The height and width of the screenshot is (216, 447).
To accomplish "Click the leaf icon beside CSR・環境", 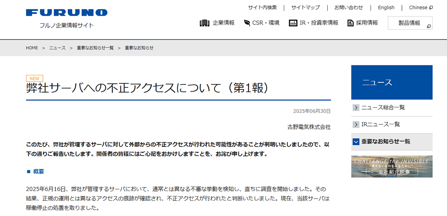I will point(247,23).
